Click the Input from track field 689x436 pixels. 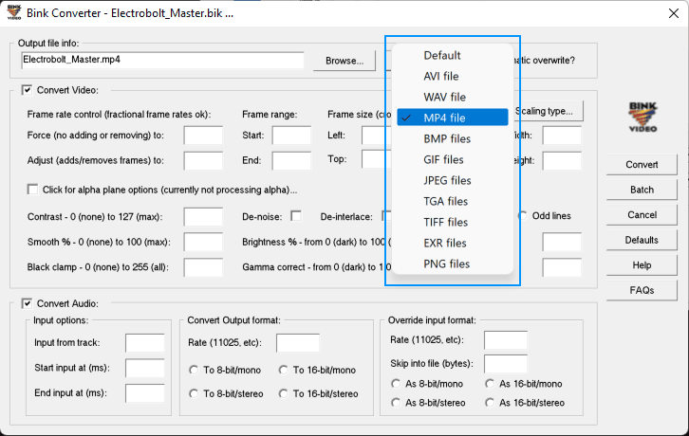pos(145,342)
